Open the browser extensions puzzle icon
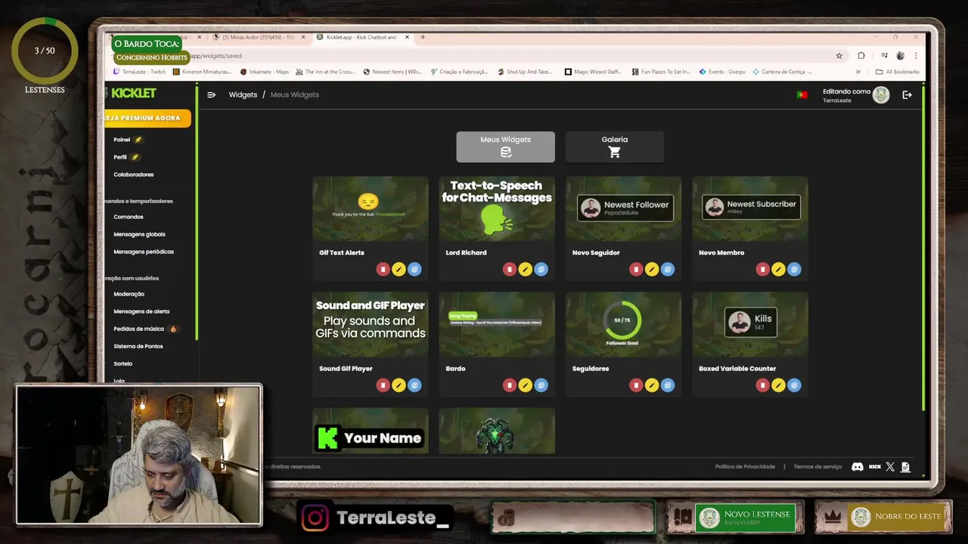968x544 pixels. pyautogui.click(x=861, y=55)
